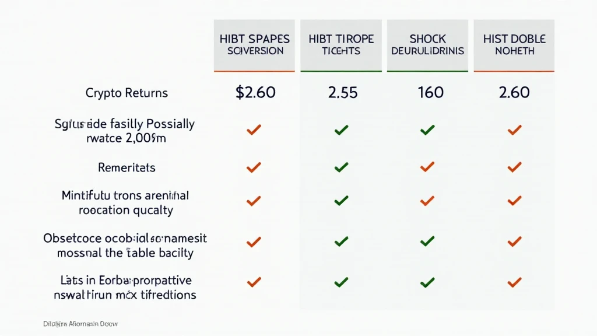Click orange checkmark in Lats in Eorba row, first column
597x336 pixels.
click(254, 282)
